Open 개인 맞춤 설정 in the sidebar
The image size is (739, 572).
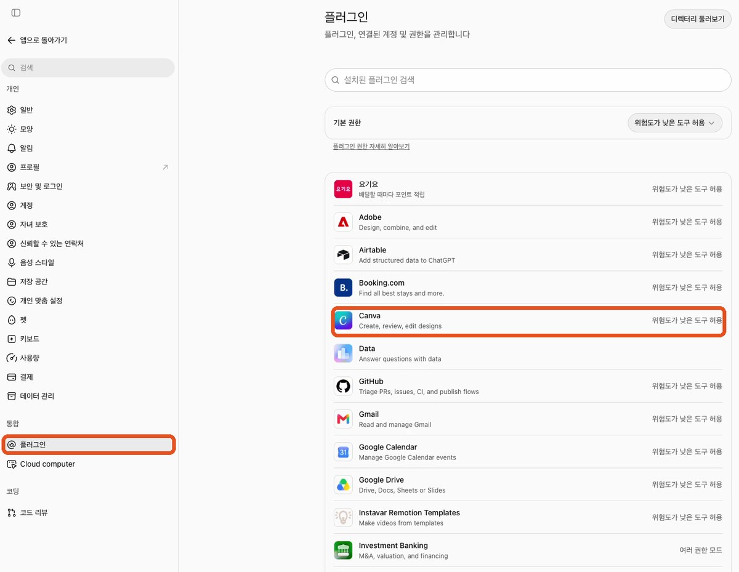tap(89, 301)
